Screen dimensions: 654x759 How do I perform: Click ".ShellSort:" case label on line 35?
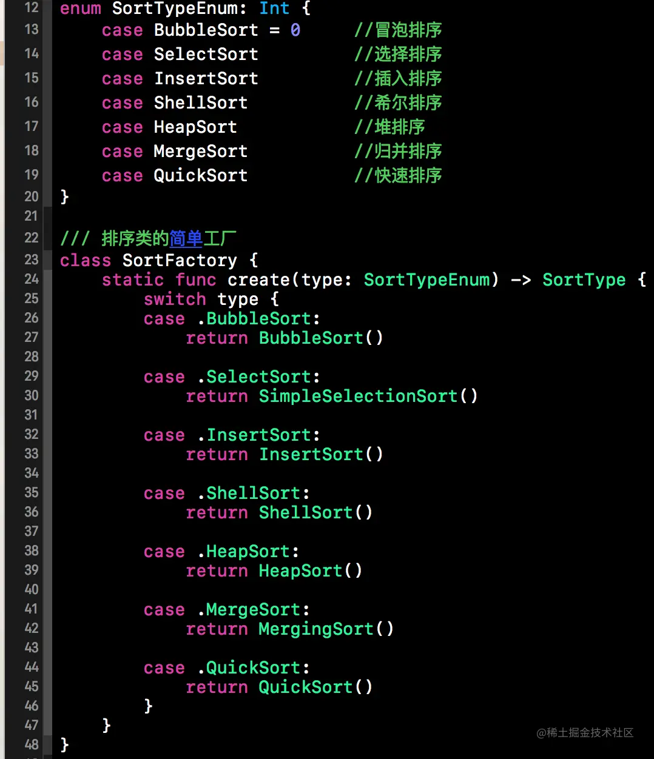point(254,493)
